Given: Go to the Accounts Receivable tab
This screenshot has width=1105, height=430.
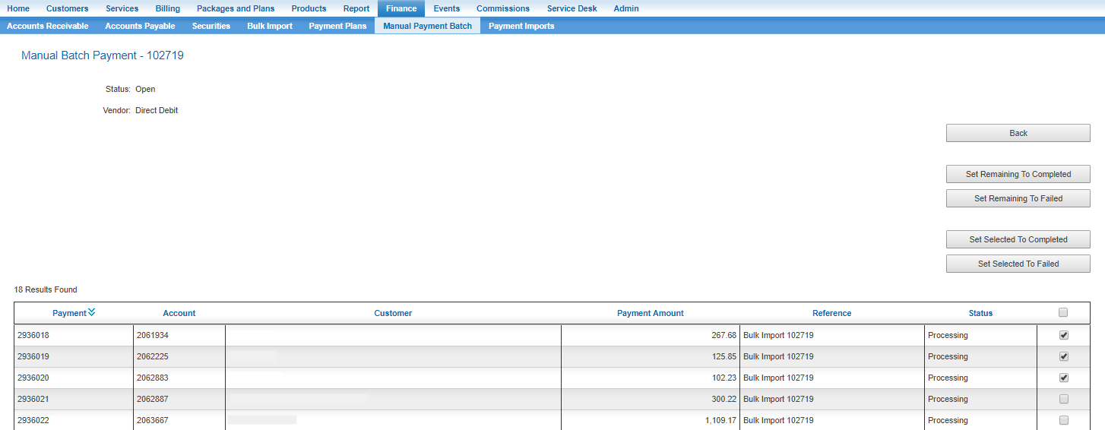Looking at the screenshot, I should [48, 26].
